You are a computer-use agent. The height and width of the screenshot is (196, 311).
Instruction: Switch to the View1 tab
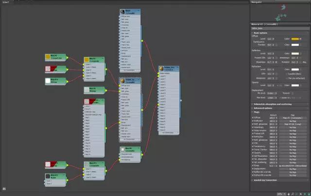click(x=6, y=2)
